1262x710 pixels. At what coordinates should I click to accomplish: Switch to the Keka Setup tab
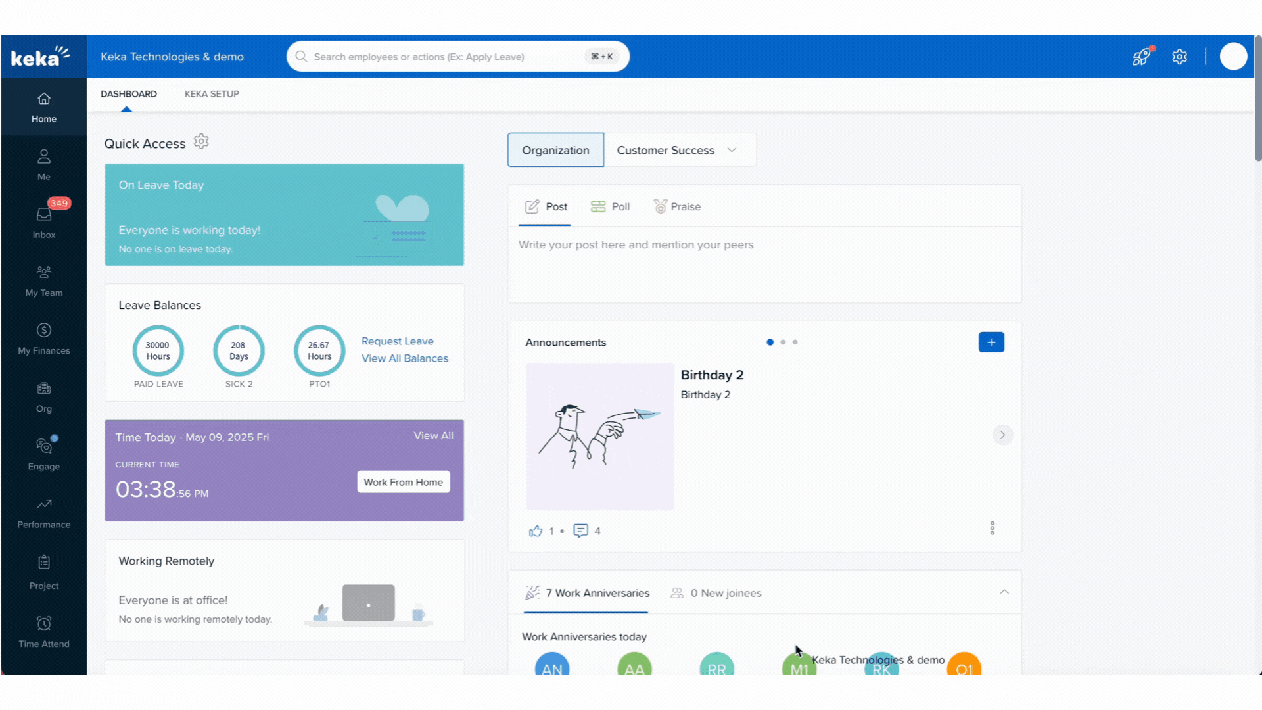point(212,94)
